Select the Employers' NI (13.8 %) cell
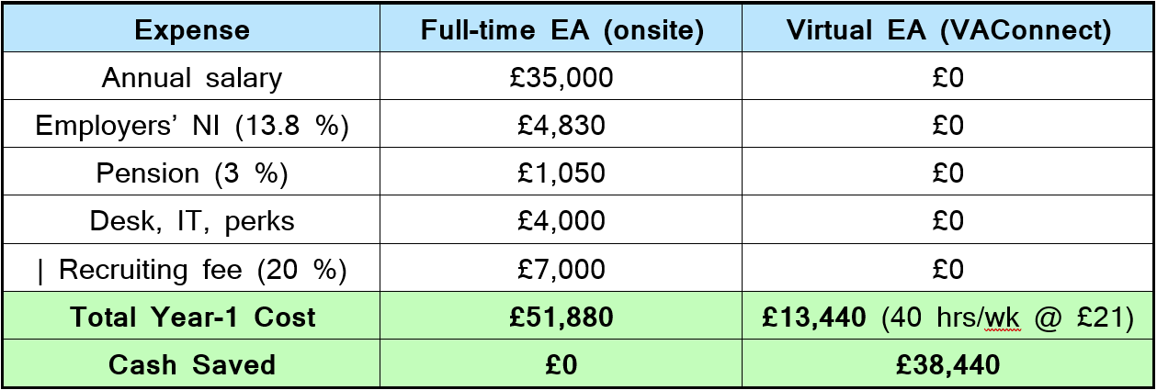This screenshot has width=1157, height=390. tap(191, 125)
